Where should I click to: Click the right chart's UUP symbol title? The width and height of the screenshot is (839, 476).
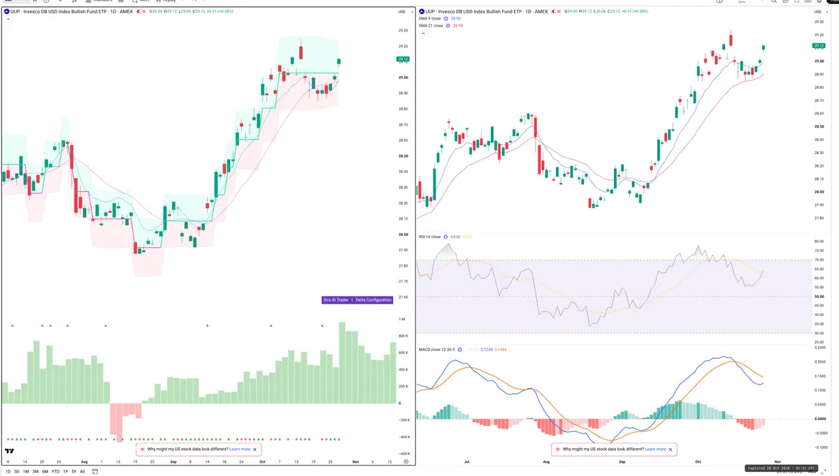[x=485, y=12]
